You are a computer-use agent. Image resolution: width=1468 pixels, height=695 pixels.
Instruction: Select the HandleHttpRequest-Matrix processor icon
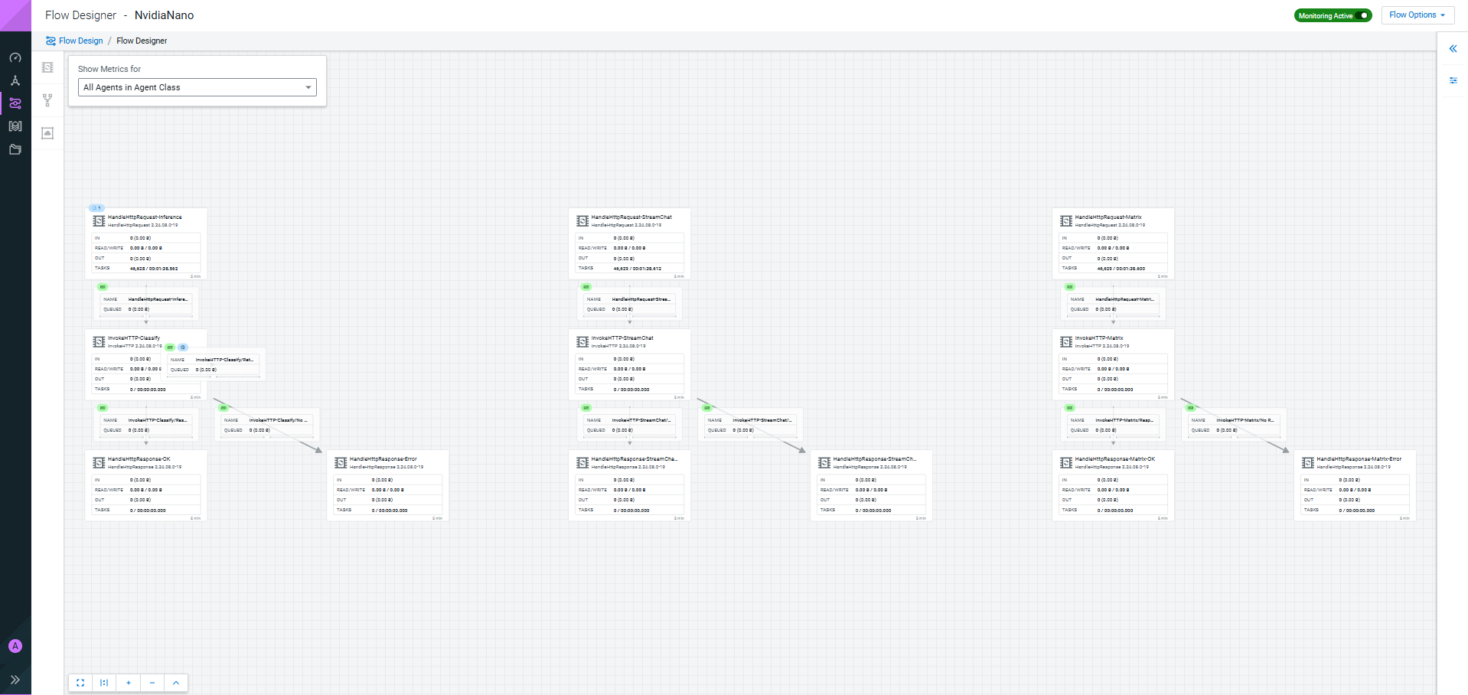[x=1066, y=221]
